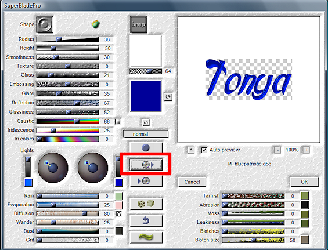Image resolution: width=328 pixels, height=250 pixels.
Task: Zoom in preview with plus button
Action: (307, 150)
